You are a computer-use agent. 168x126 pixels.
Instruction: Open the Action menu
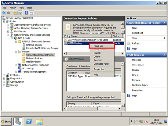pyautogui.click(x=13, y=8)
